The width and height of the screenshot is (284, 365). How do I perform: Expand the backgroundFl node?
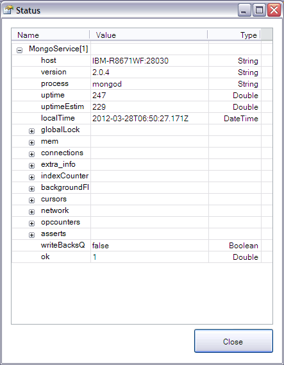pyautogui.click(x=31, y=189)
